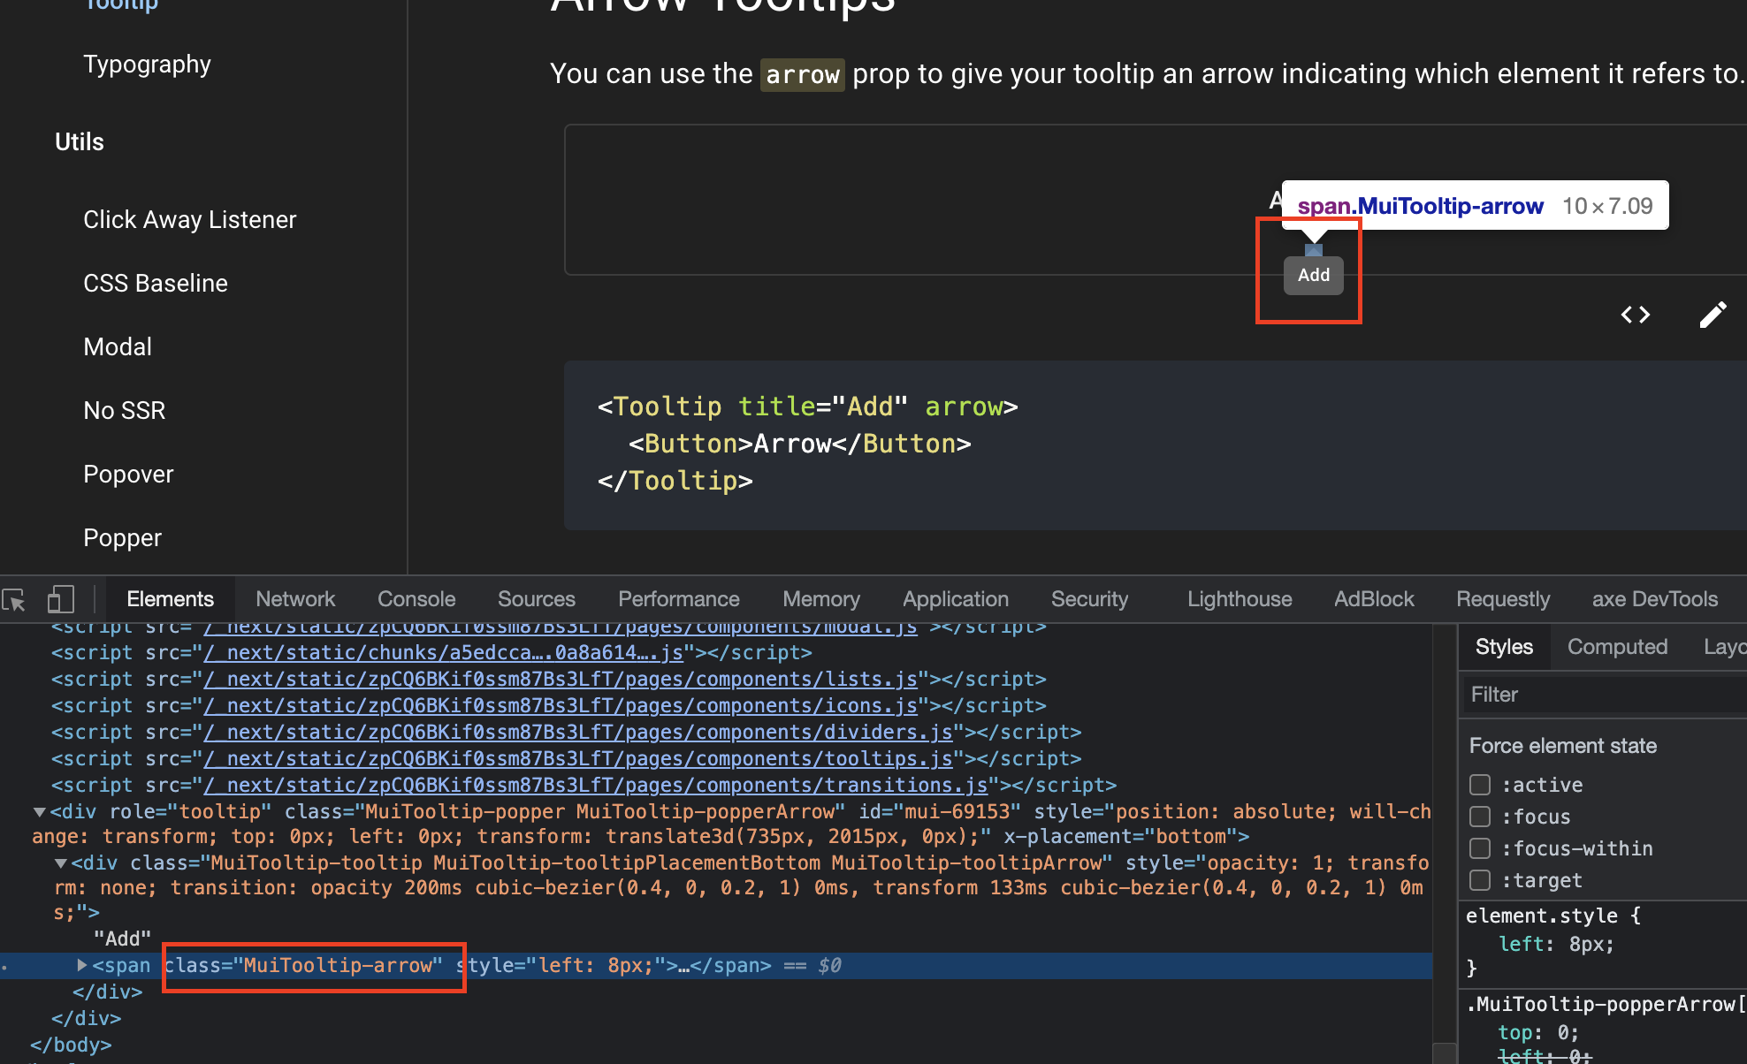Enable the :active element state checkbox
Image resolution: width=1747 pixels, height=1064 pixels.
[1480, 785]
